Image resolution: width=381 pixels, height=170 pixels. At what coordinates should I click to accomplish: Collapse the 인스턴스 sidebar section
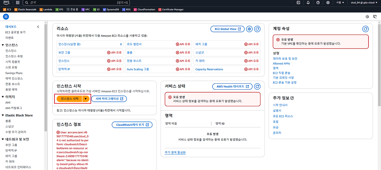(x=3, y=45)
